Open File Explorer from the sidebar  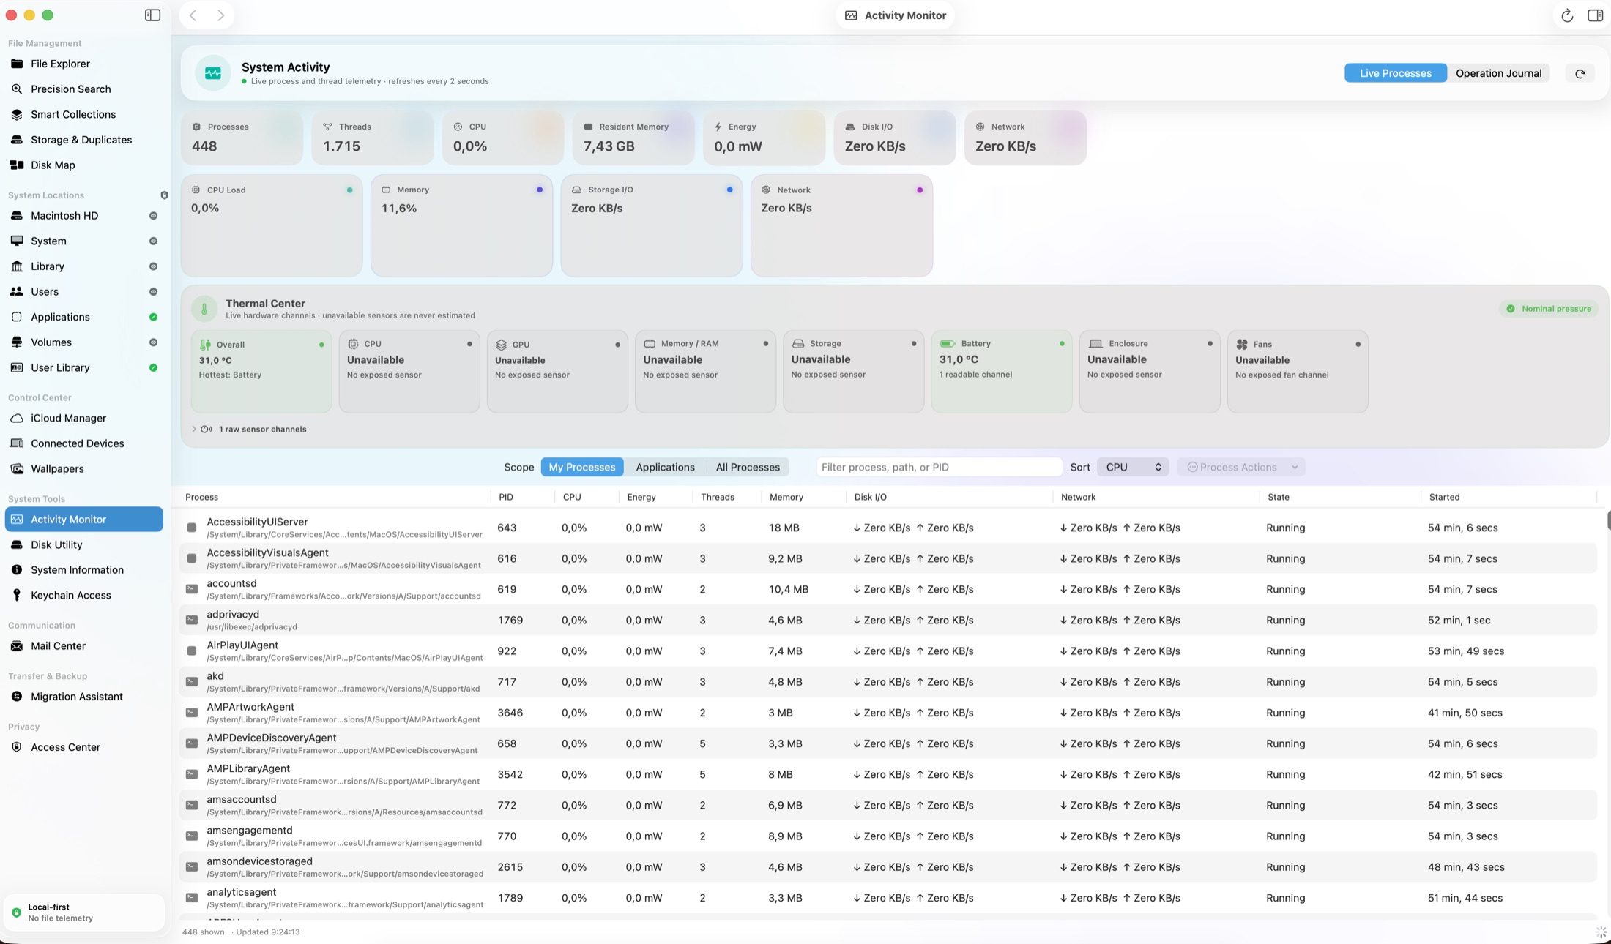(x=83, y=64)
